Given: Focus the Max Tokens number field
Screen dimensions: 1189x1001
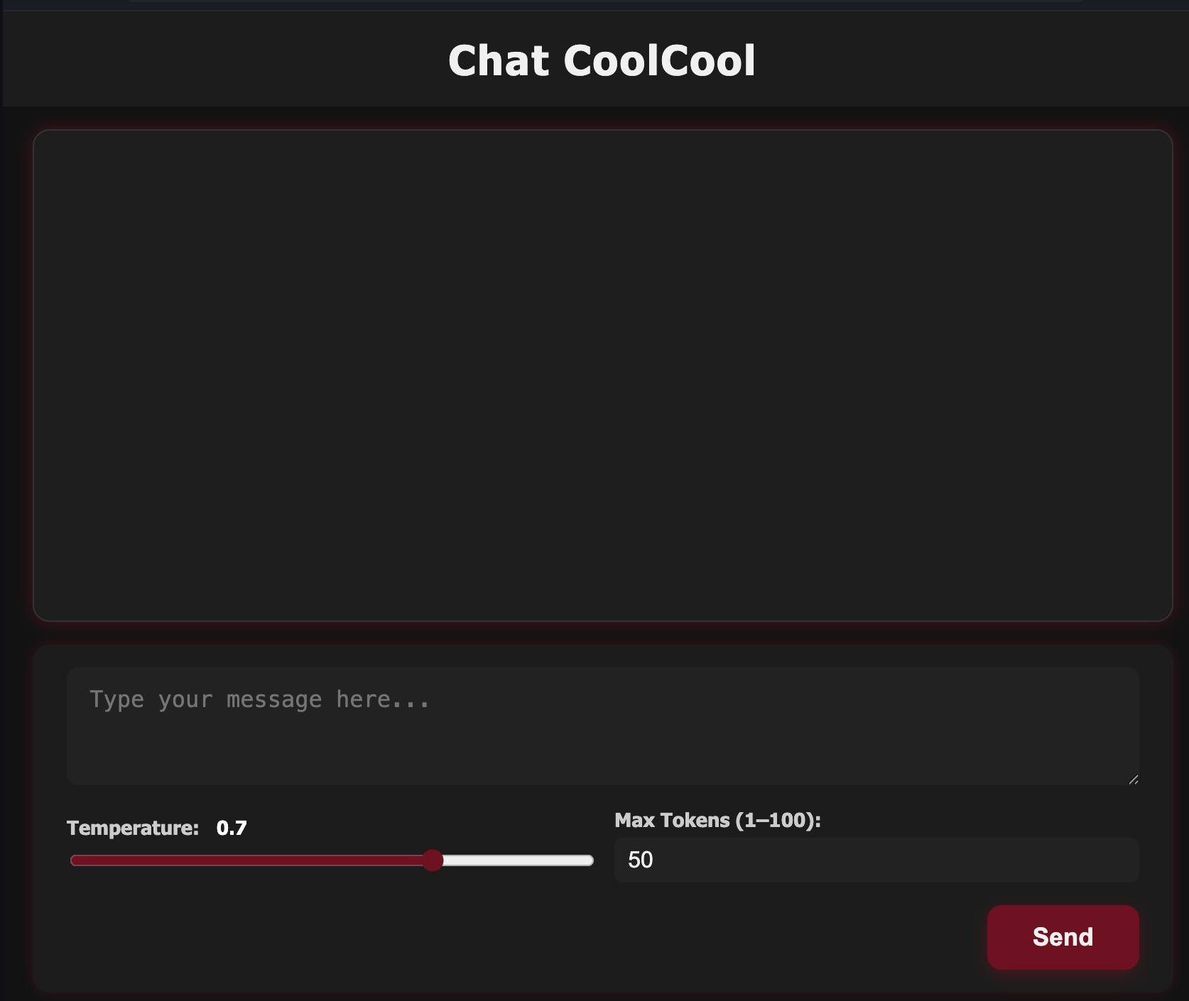Looking at the screenshot, I should (876, 860).
